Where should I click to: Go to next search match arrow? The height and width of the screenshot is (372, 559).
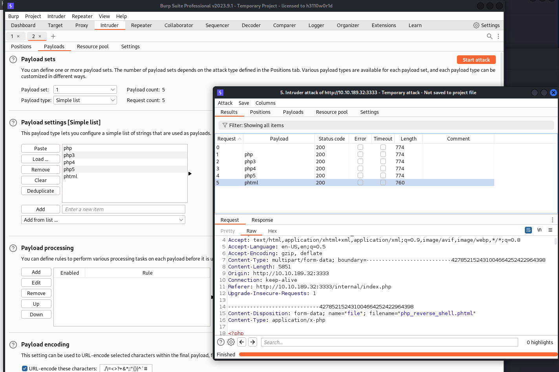pyautogui.click(x=253, y=342)
